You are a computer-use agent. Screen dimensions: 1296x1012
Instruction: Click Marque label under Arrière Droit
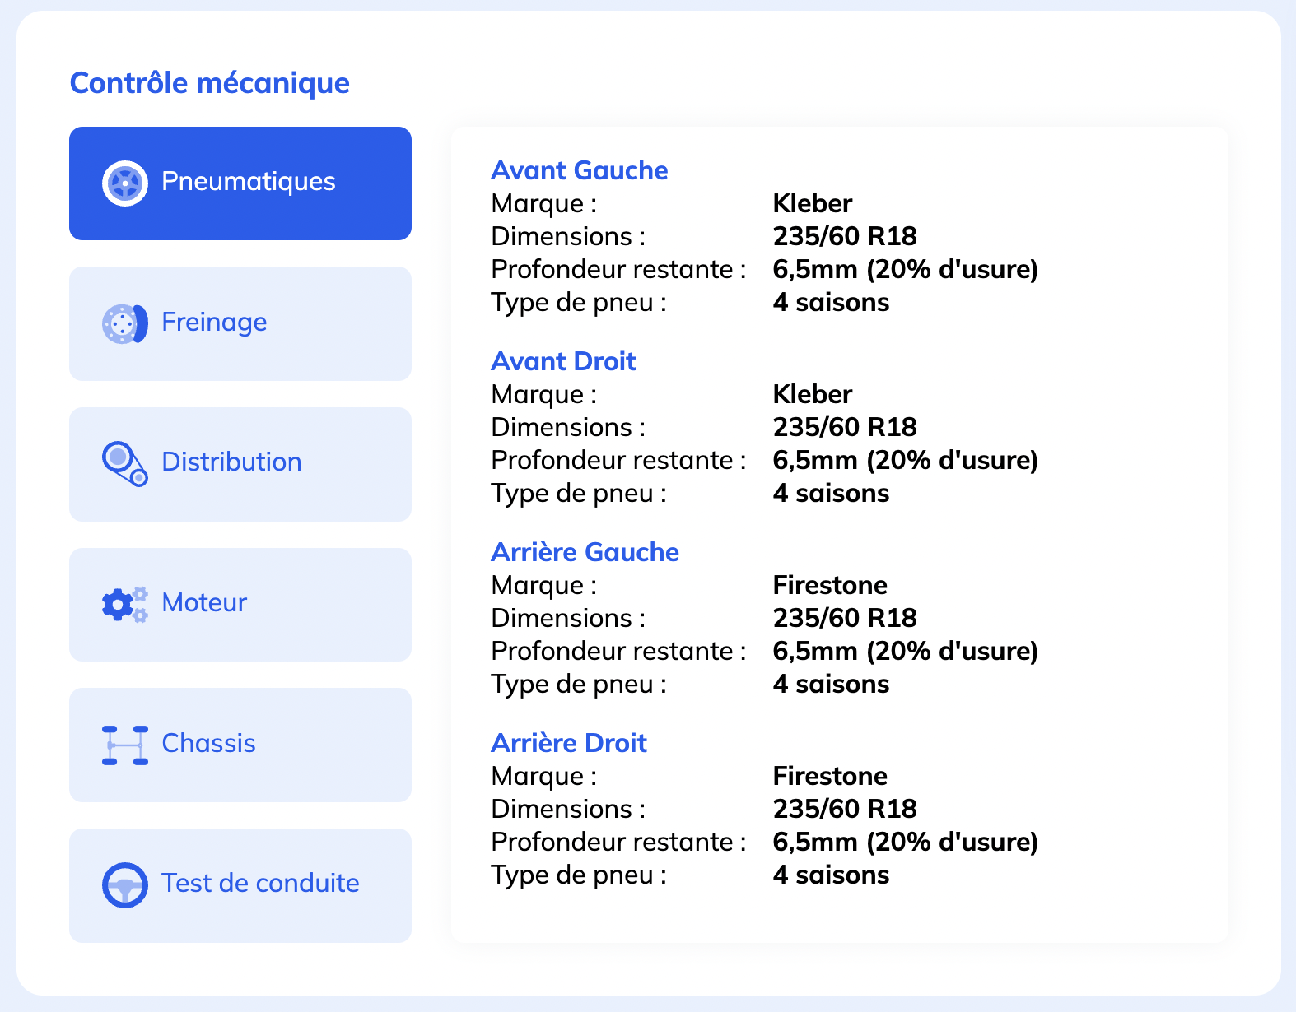544,777
